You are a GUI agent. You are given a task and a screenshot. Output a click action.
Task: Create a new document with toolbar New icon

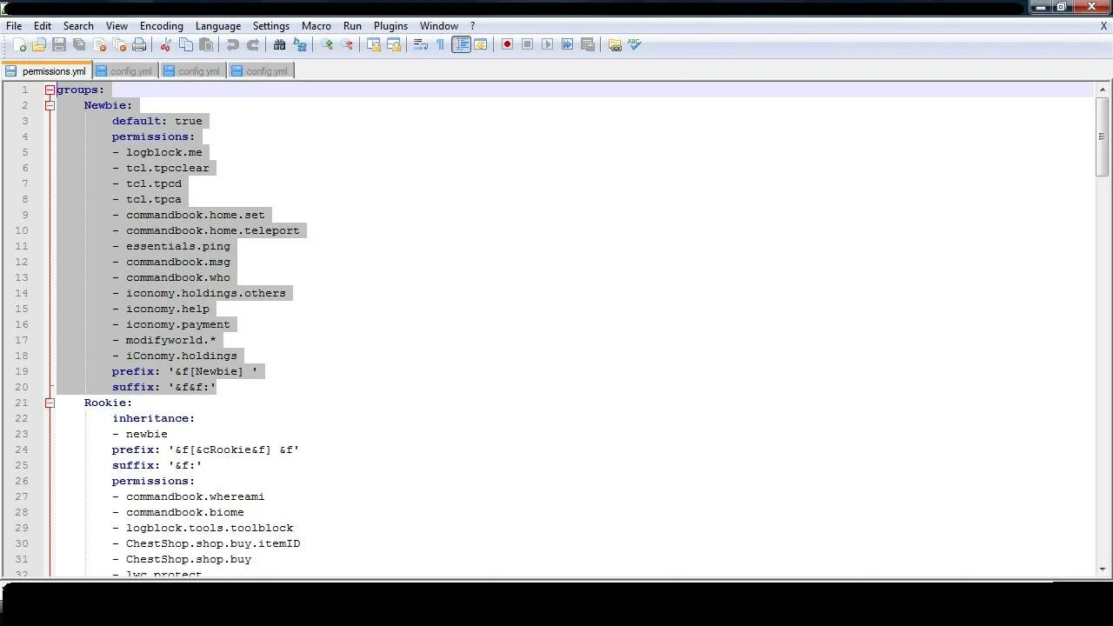pos(19,44)
